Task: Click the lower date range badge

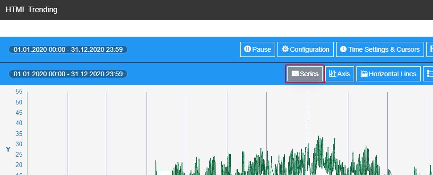Action: point(68,74)
